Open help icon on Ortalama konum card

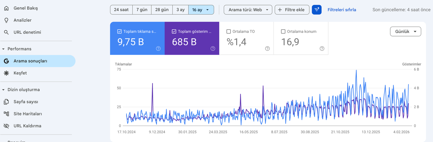322,49
